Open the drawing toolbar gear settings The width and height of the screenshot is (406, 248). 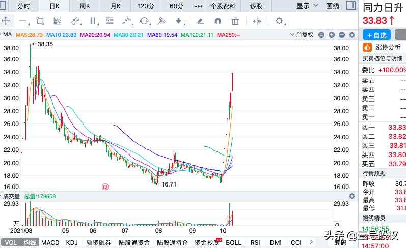point(280,21)
